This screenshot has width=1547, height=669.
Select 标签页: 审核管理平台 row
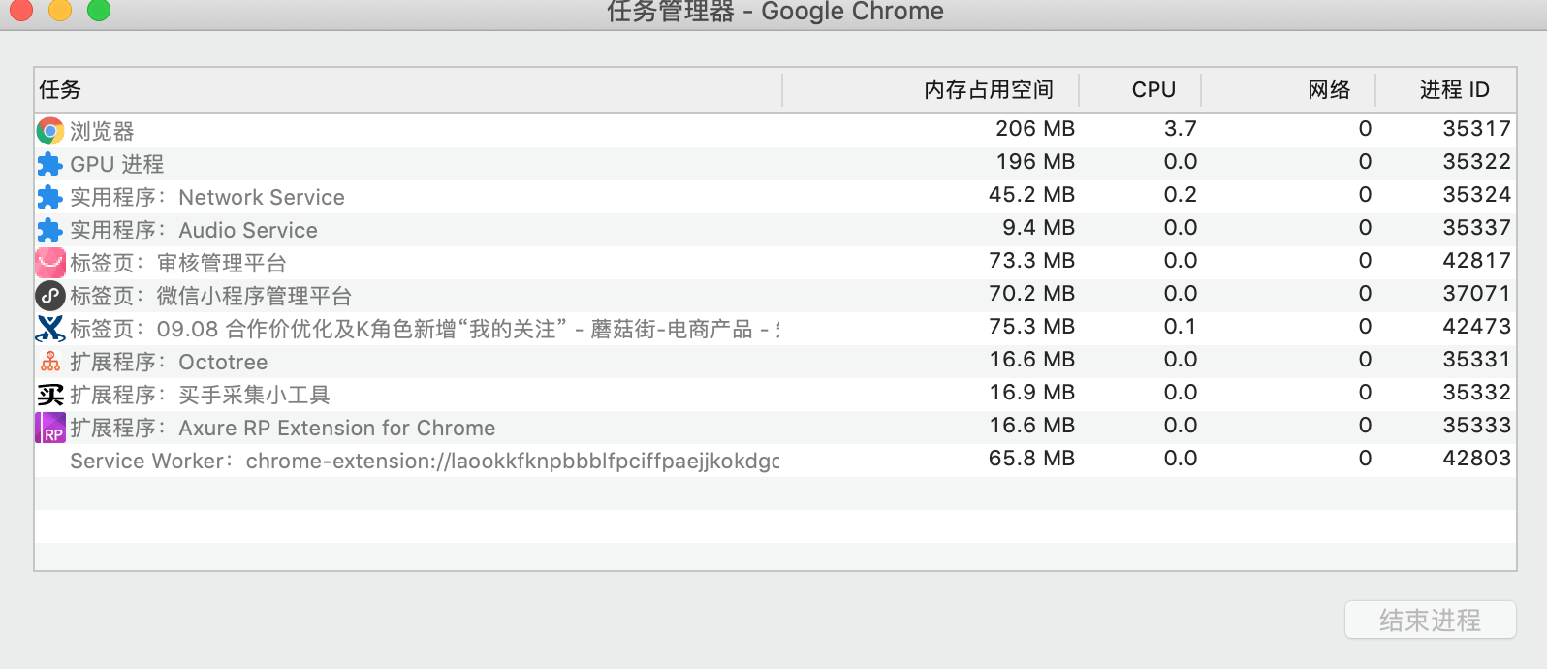[775, 262]
